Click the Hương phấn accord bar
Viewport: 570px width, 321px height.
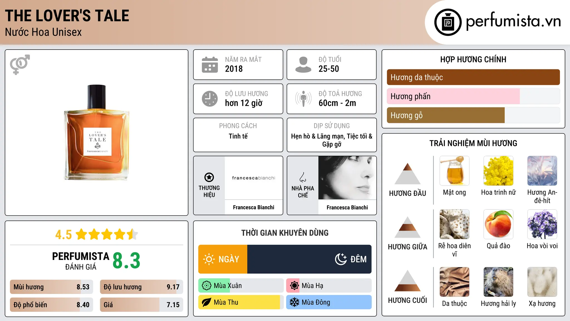(x=473, y=96)
